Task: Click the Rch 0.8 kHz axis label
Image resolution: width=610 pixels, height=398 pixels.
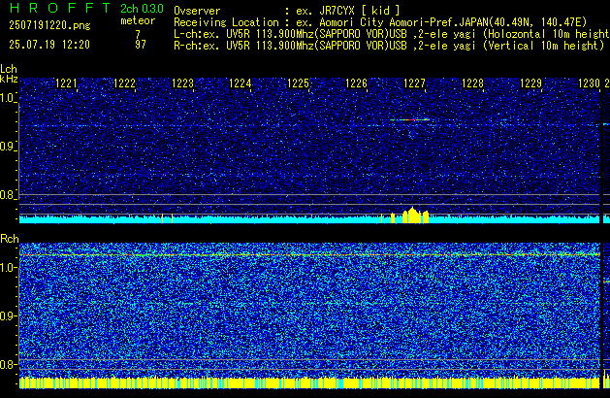Action: 8,364
